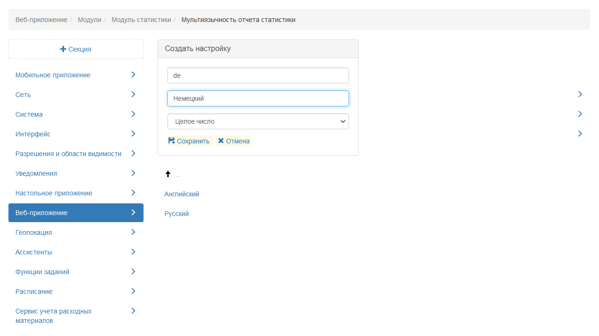Open Модуль статистики breadcrumb link
The width and height of the screenshot is (599, 336).
[141, 20]
